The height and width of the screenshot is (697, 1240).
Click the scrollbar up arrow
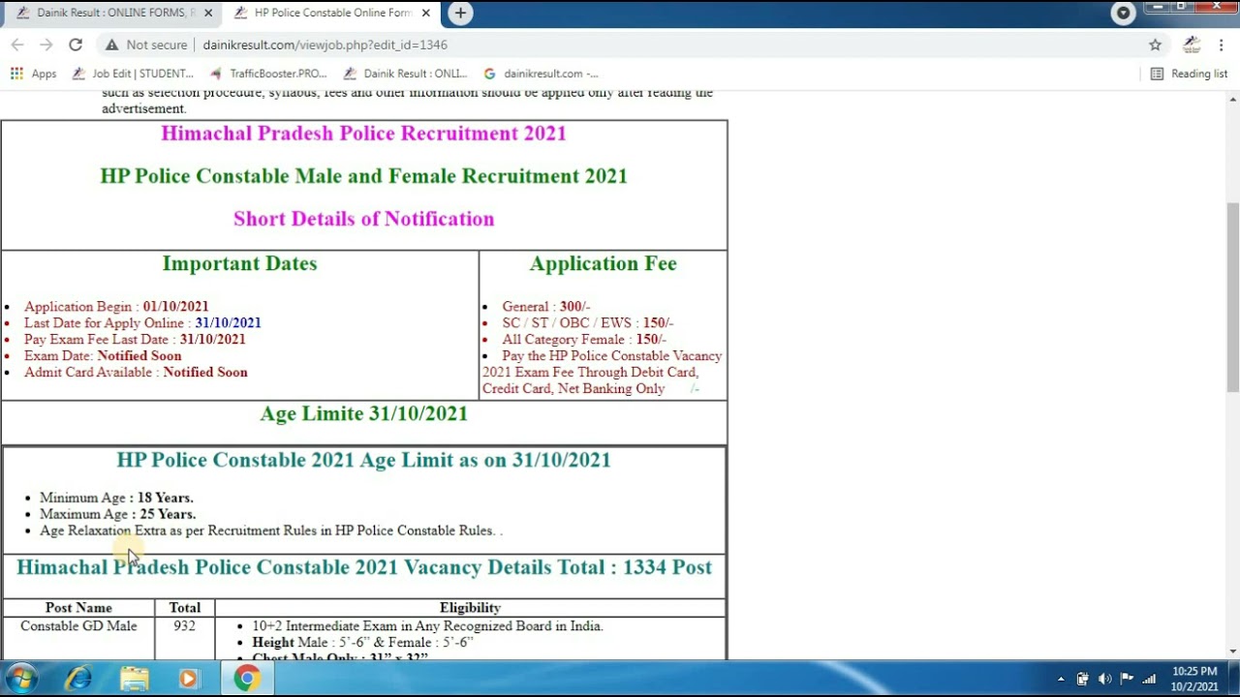1232,98
